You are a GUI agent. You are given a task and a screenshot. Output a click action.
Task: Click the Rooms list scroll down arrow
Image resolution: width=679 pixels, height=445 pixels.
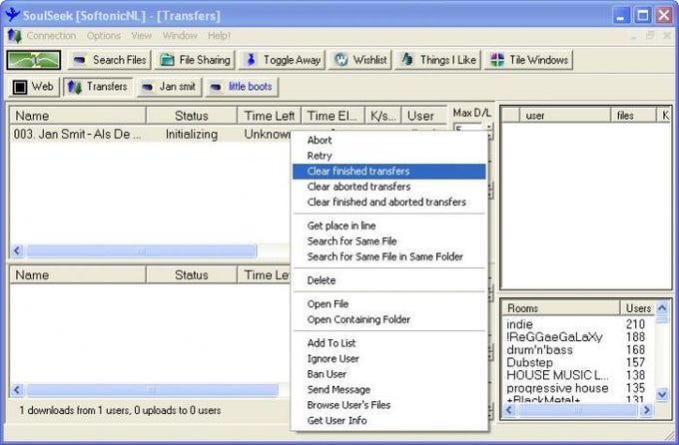662,394
